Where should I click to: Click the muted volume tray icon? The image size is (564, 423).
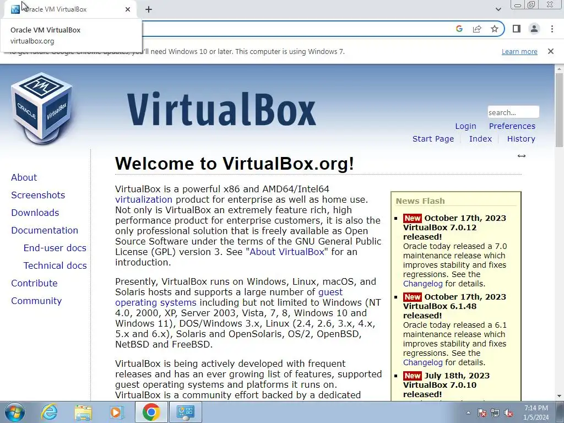[508, 413]
